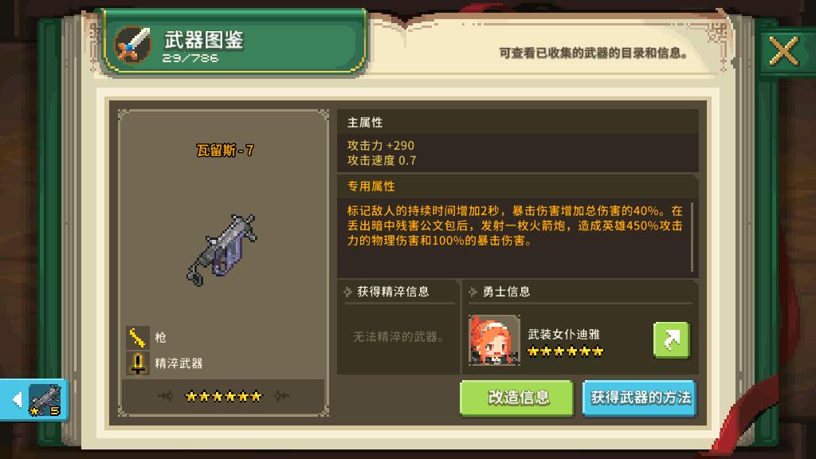Click the left white arrow on side tab
The height and width of the screenshot is (459, 816).
pyautogui.click(x=18, y=400)
